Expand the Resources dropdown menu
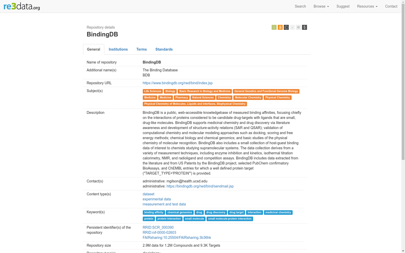 [367, 6]
